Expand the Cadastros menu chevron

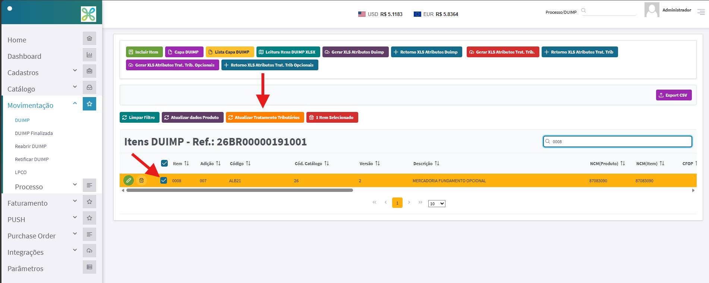point(75,70)
